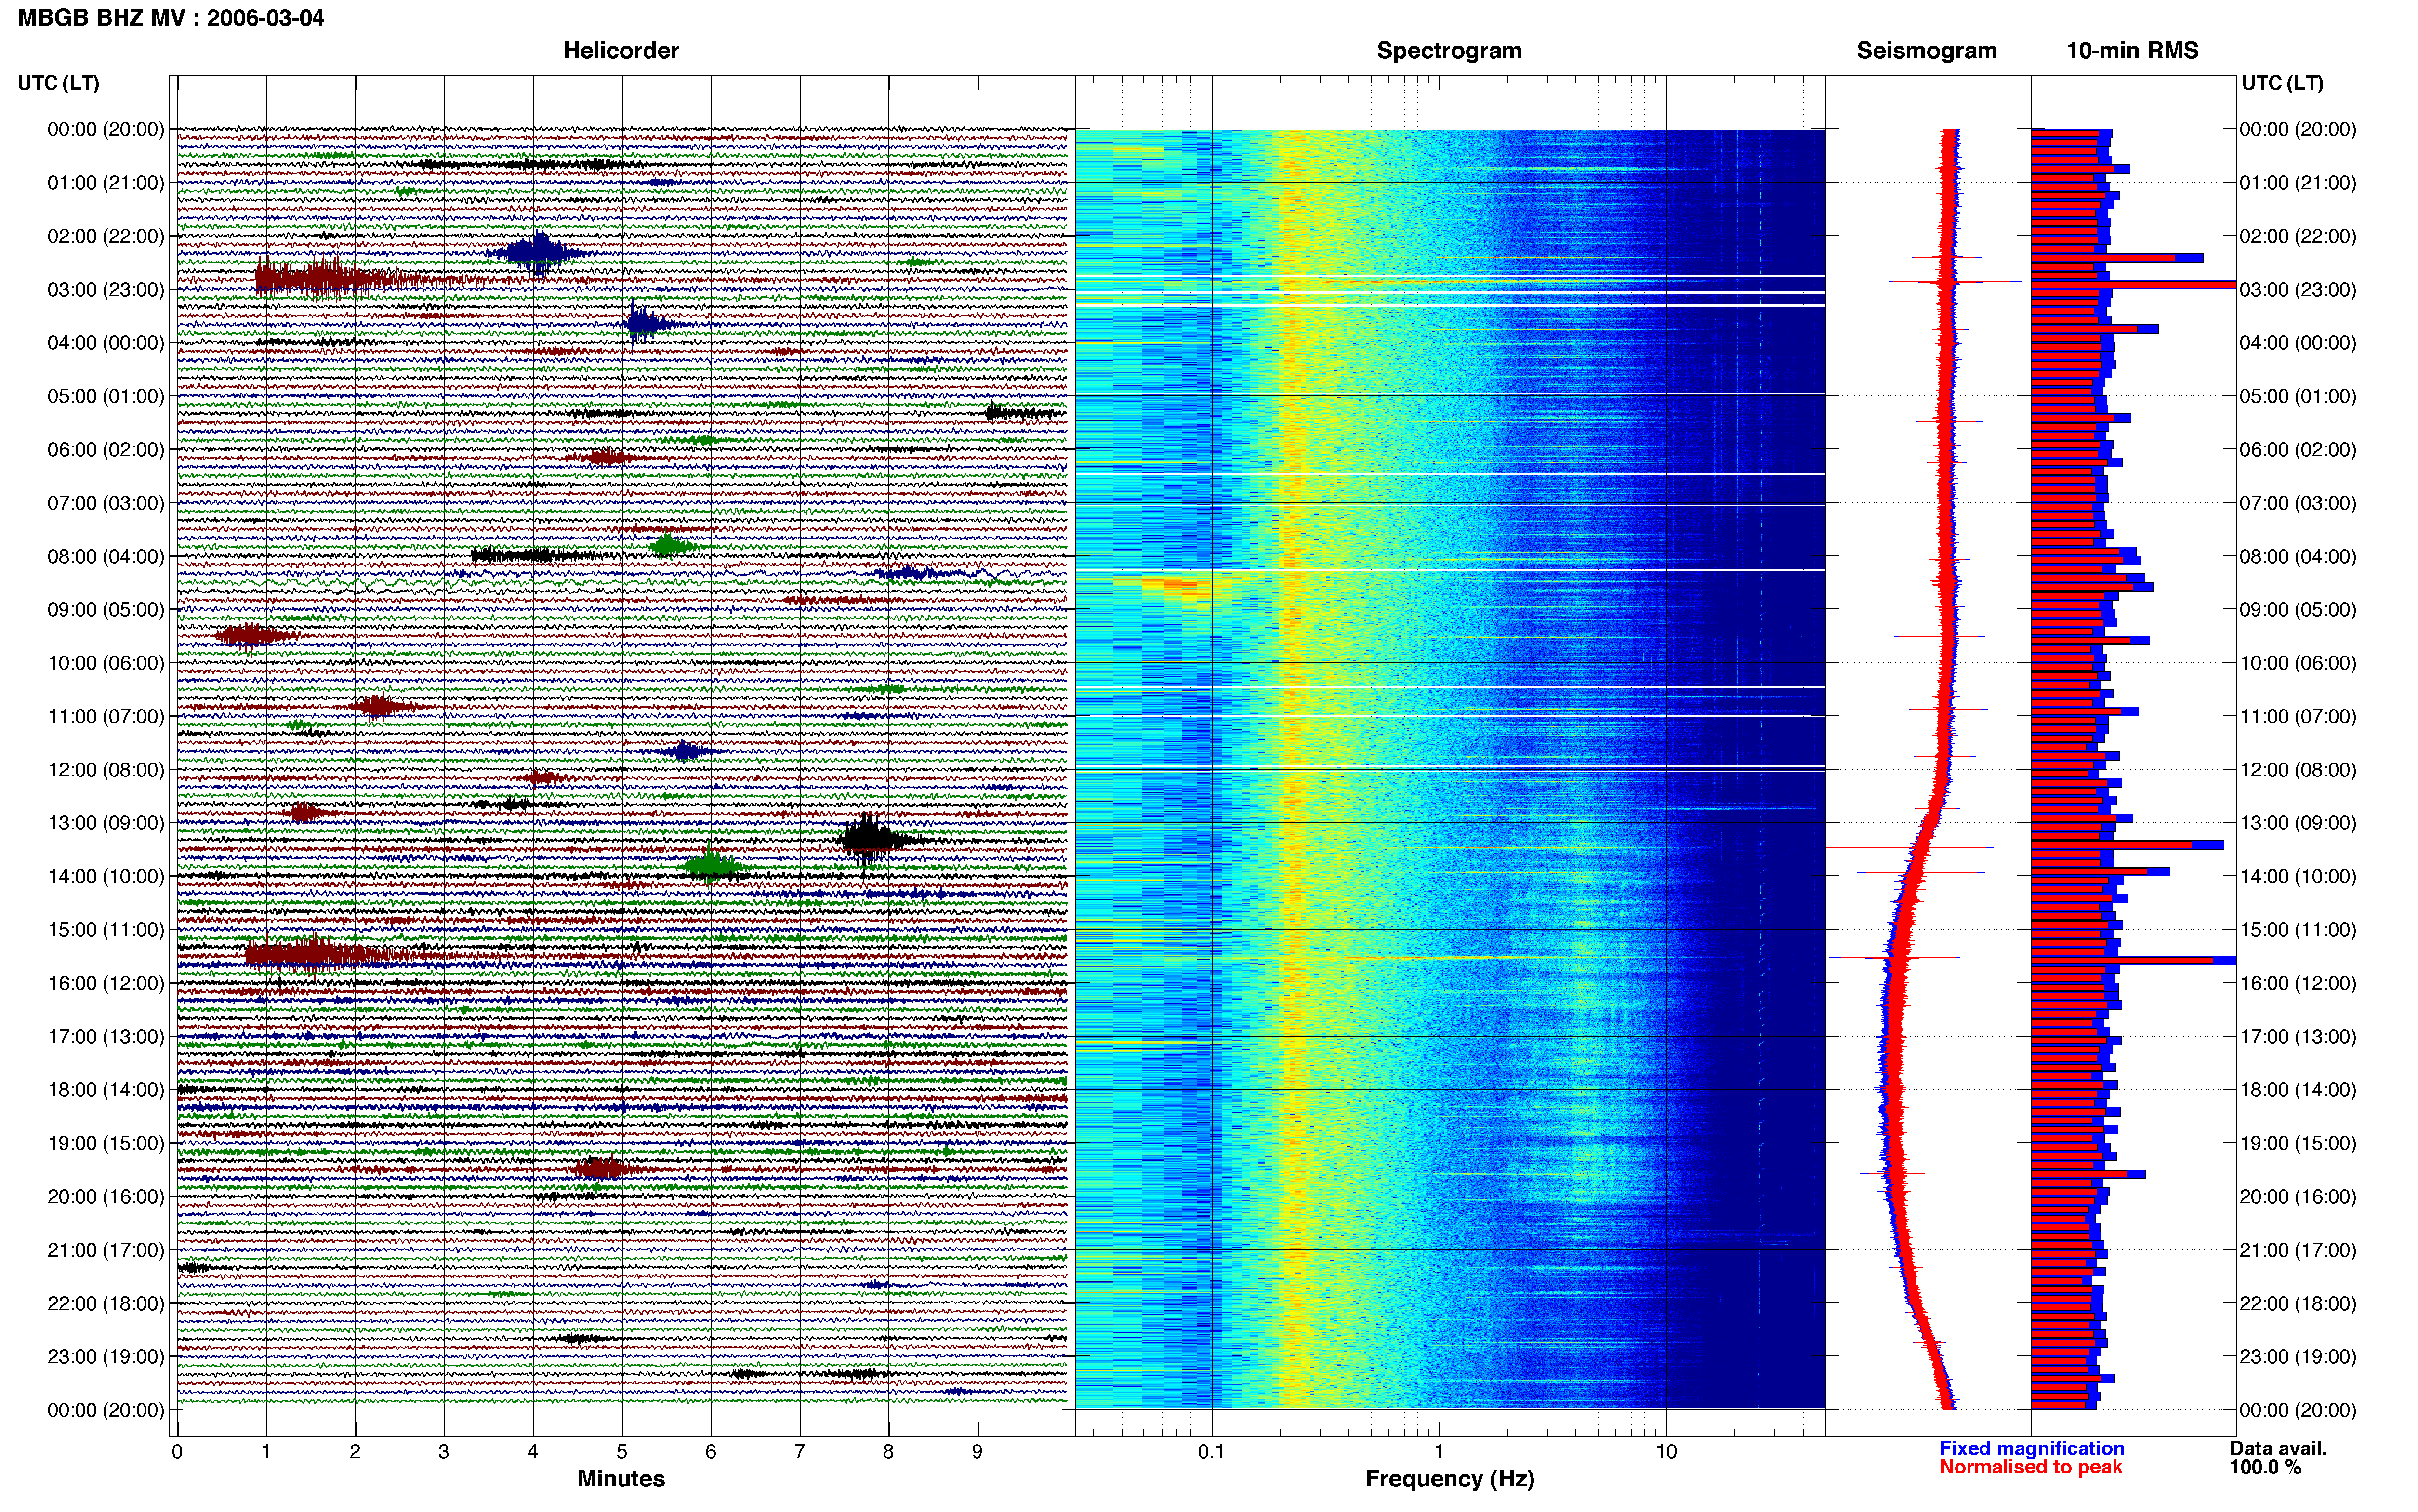
Task: Click the UTC (LT) label beside the Helicorder
Action: (x=59, y=83)
